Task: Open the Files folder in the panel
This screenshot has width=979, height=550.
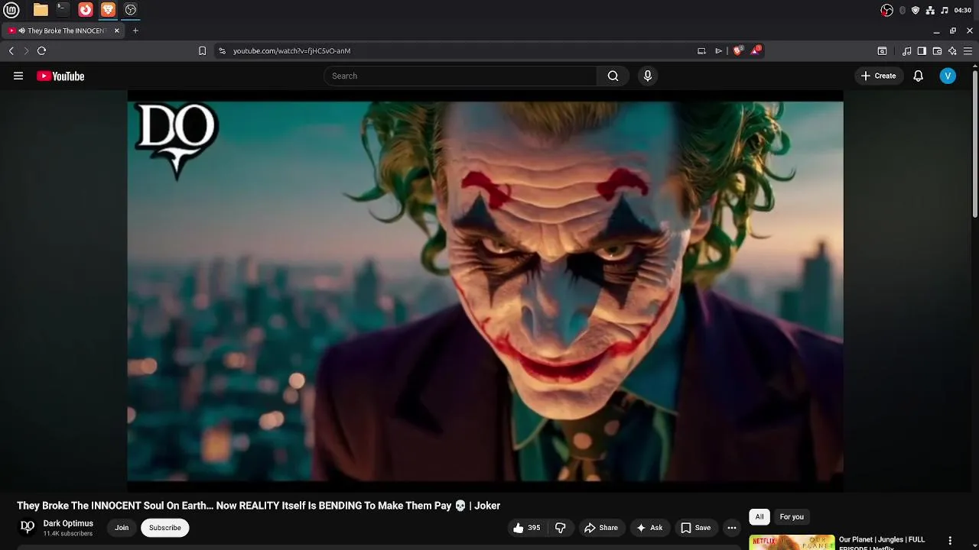Action: click(41, 10)
